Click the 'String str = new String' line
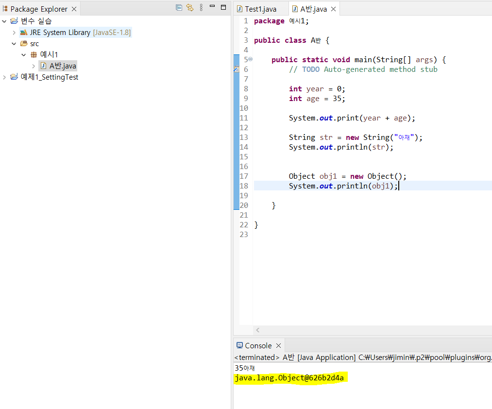The image size is (492, 409). pyautogui.click(x=356, y=137)
